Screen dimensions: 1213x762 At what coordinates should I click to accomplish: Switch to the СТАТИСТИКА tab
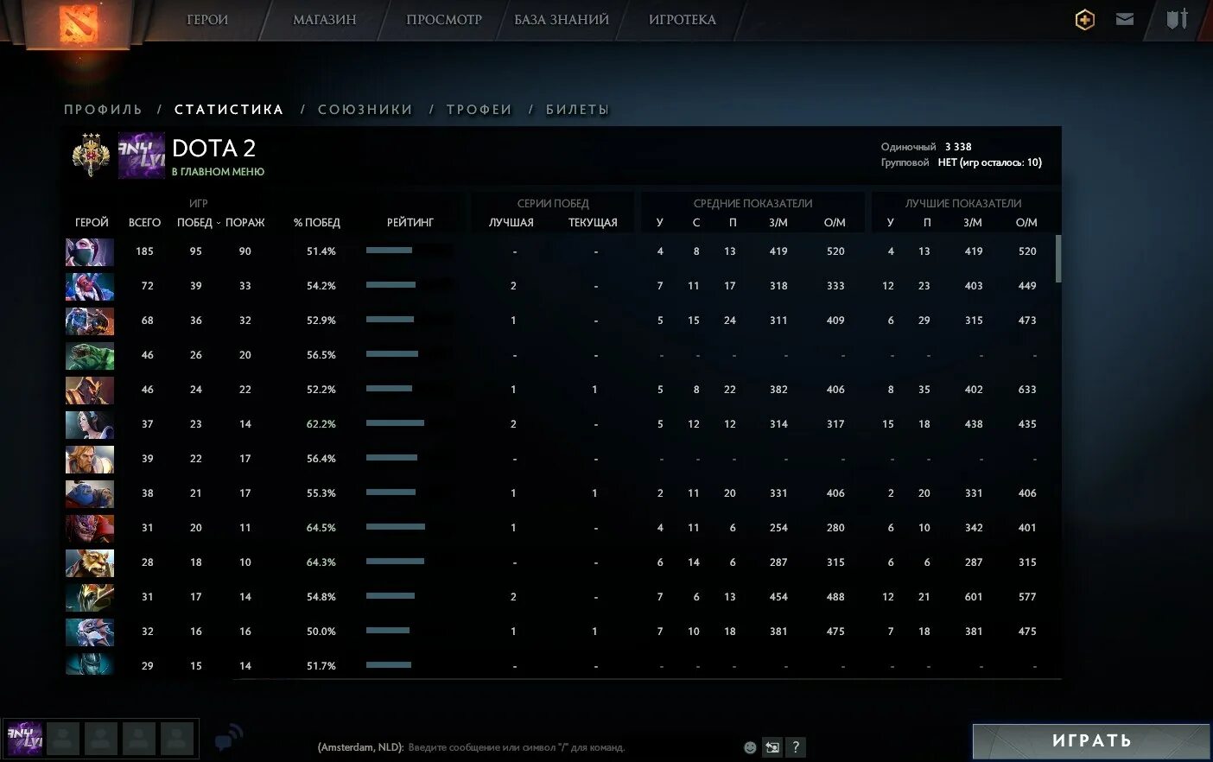pos(229,110)
